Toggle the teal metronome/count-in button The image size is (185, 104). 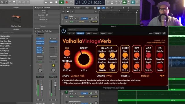pyautogui.click(x=133, y=2)
